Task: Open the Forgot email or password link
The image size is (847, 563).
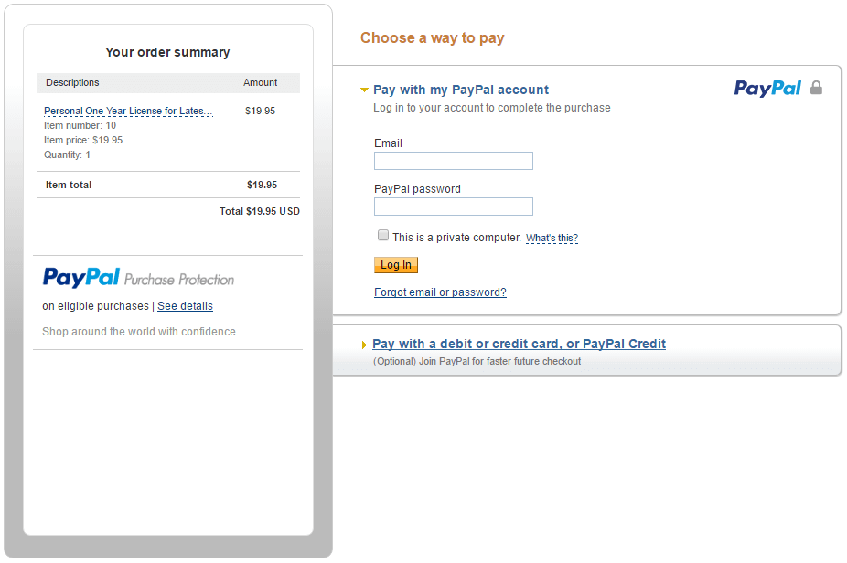Action: [440, 292]
